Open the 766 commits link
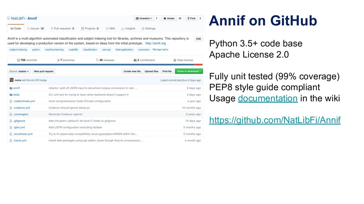 [x=27, y=60]
